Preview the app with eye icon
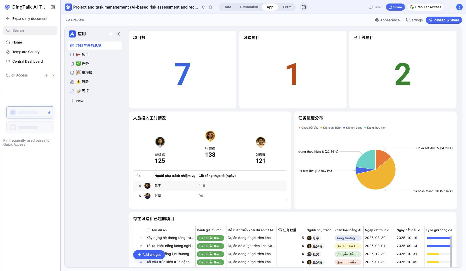466x271 pixels. (75, 20)
